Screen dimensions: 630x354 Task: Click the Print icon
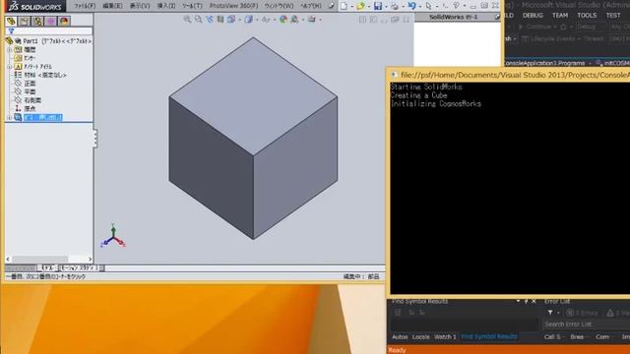pyautogui.click(x=395, y=6)
